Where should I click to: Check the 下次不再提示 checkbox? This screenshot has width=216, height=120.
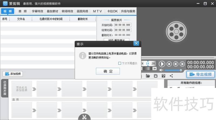tap(120, 63)
